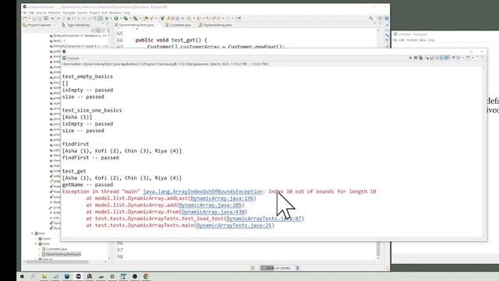
Task: Open the Source menu in Eclipse
Action: (x=41, y=12)
